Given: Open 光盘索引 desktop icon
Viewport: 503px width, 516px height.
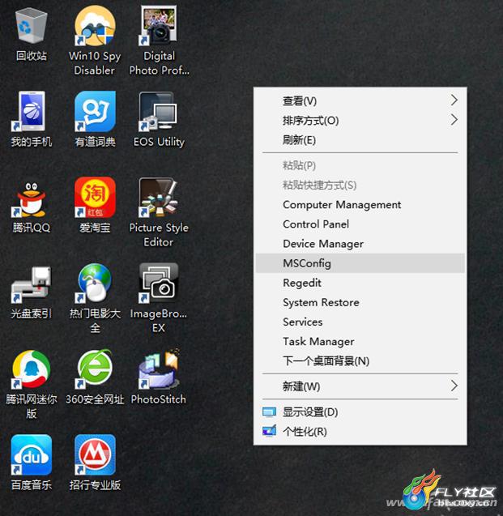Looking at the screenshot, I should [32, 284].
